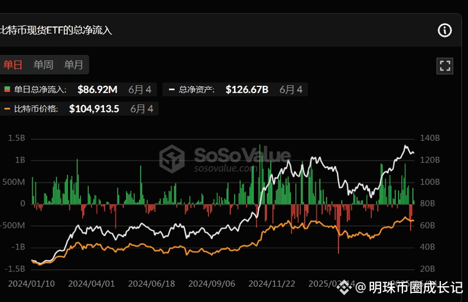The width and height of the screenshot is (468, 302).
Task: Click the 6月 4 date beside net inflow
Action: [x=140, y=89]
